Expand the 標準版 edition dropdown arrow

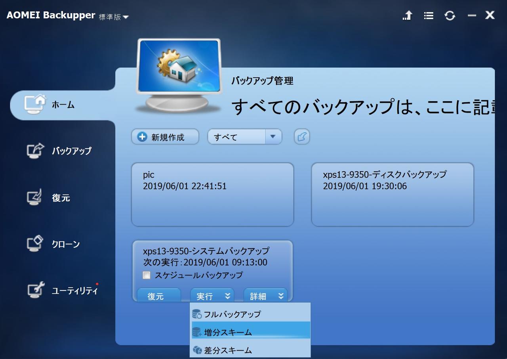pos(126,17)
